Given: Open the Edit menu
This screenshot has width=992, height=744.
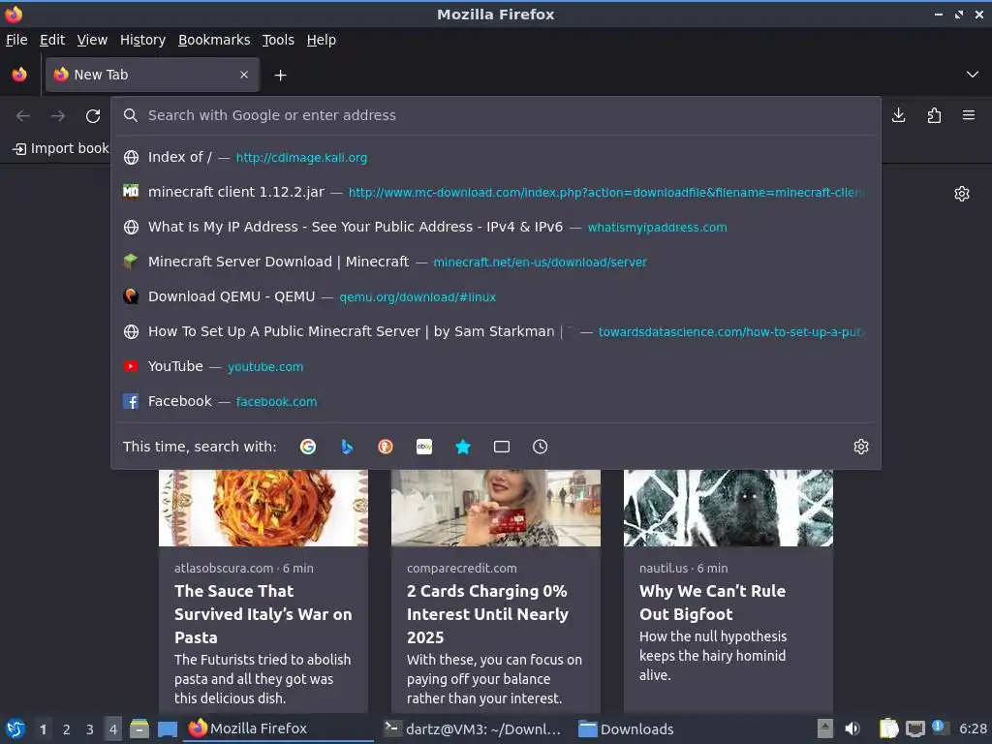Looking at the screenshot, I should (x=52, y=40).
